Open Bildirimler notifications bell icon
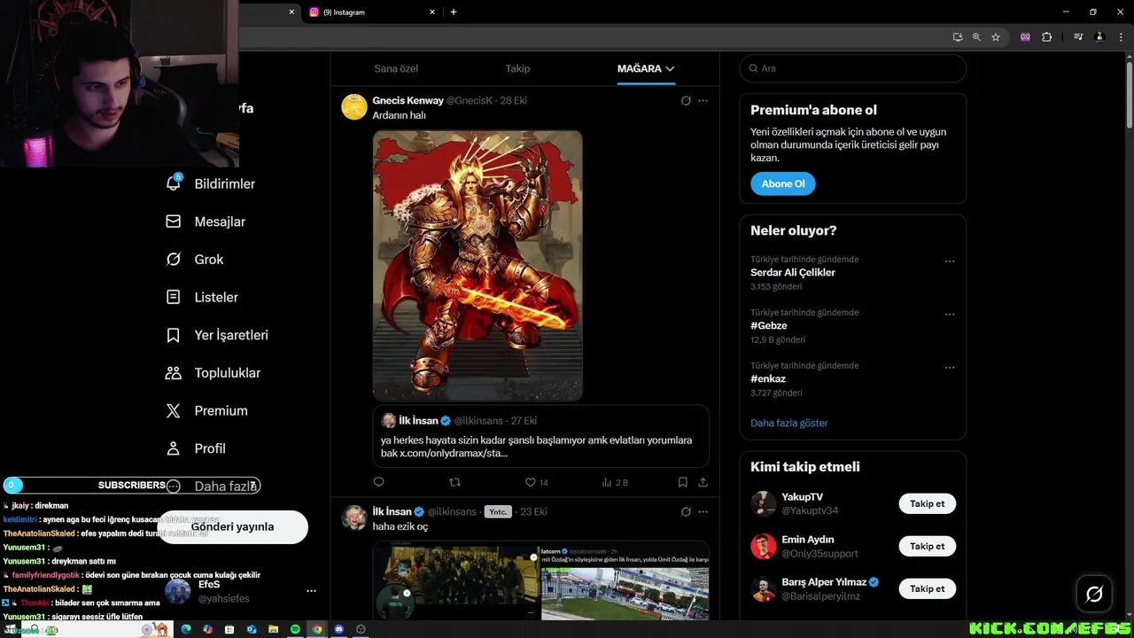 pyautogui.click(x=174, y=183)
